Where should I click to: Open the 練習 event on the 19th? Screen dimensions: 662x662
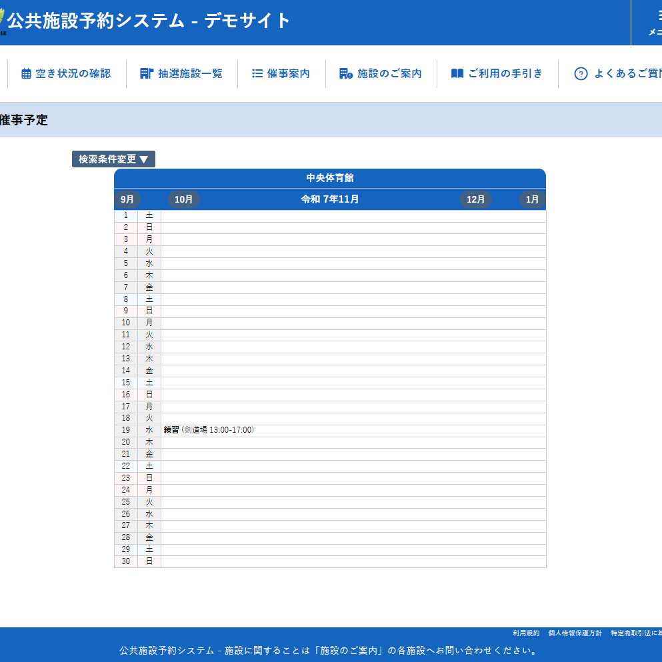171,430
